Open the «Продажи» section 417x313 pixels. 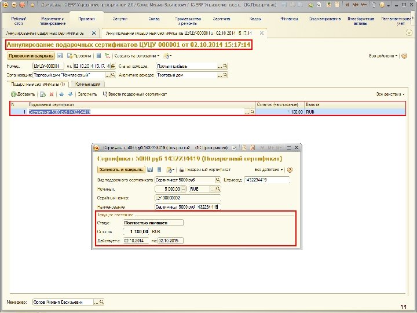(x=86, y=19)
